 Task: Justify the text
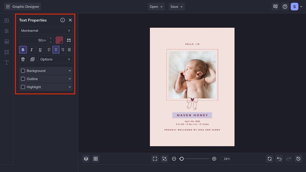69,50
